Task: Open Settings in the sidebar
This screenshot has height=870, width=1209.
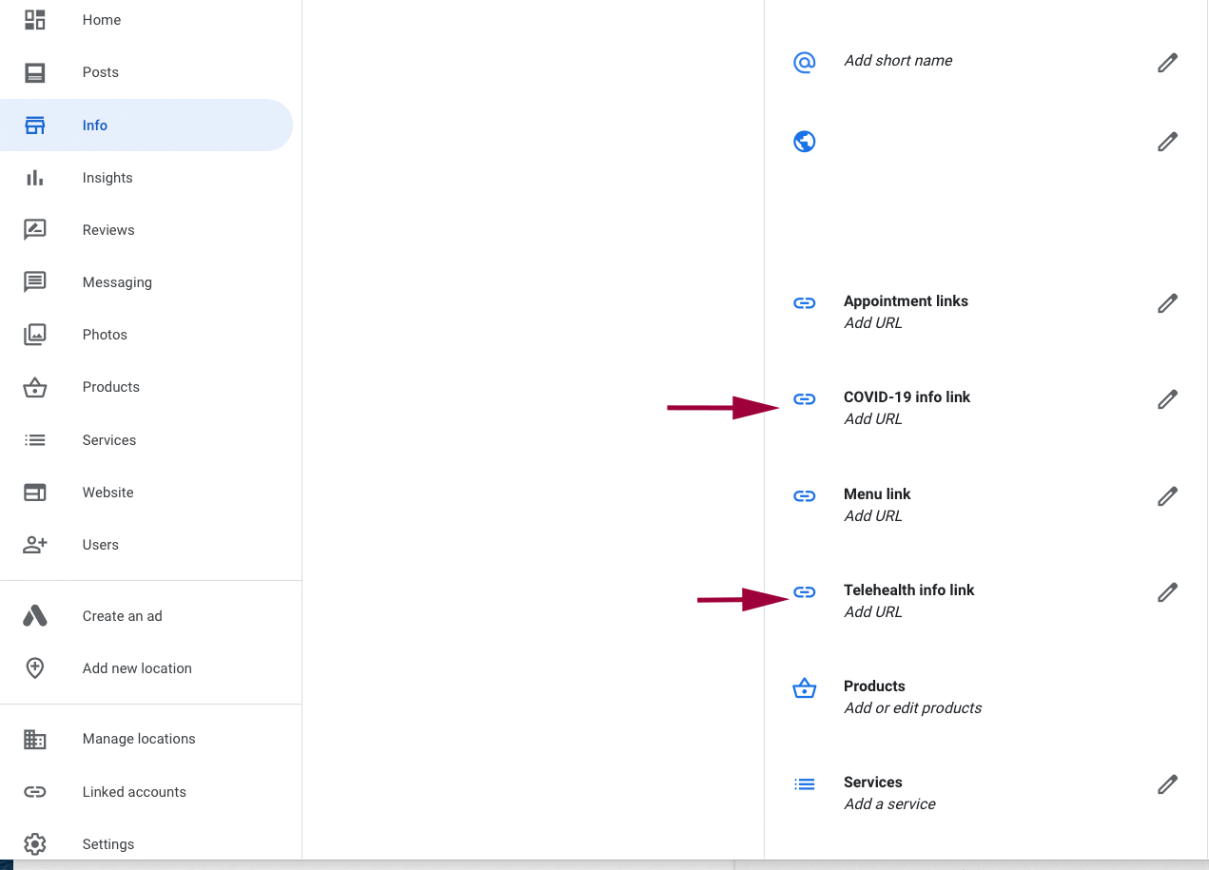Action: tap(107, 844)
